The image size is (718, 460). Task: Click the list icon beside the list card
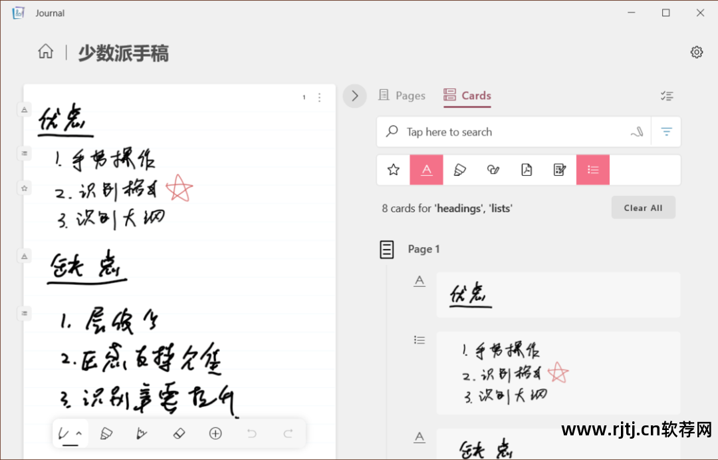coord(419,340)
